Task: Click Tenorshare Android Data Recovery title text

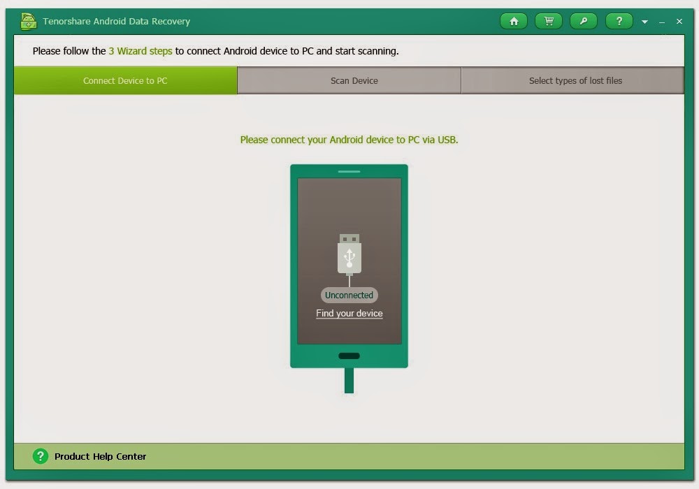Action: pos(116,22)
